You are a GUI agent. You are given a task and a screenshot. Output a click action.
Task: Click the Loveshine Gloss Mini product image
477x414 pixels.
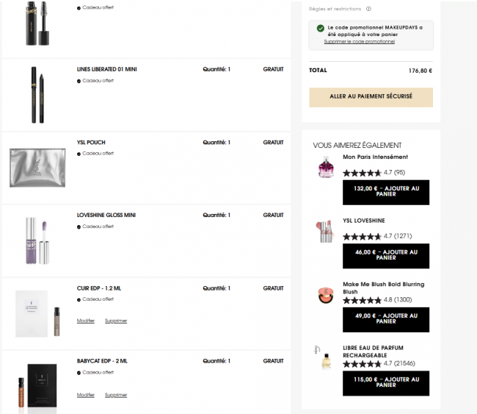[x=37, y=241]
